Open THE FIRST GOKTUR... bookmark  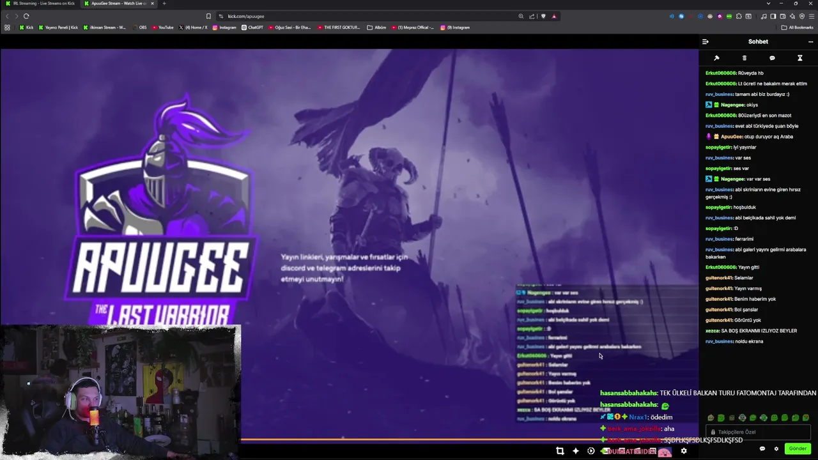(339, 27)
